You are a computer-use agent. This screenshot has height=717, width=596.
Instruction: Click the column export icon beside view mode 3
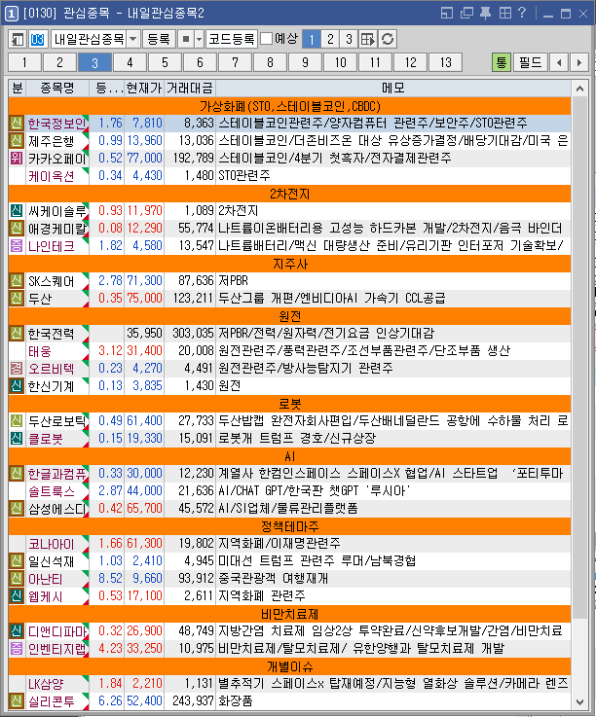[367, 39]
